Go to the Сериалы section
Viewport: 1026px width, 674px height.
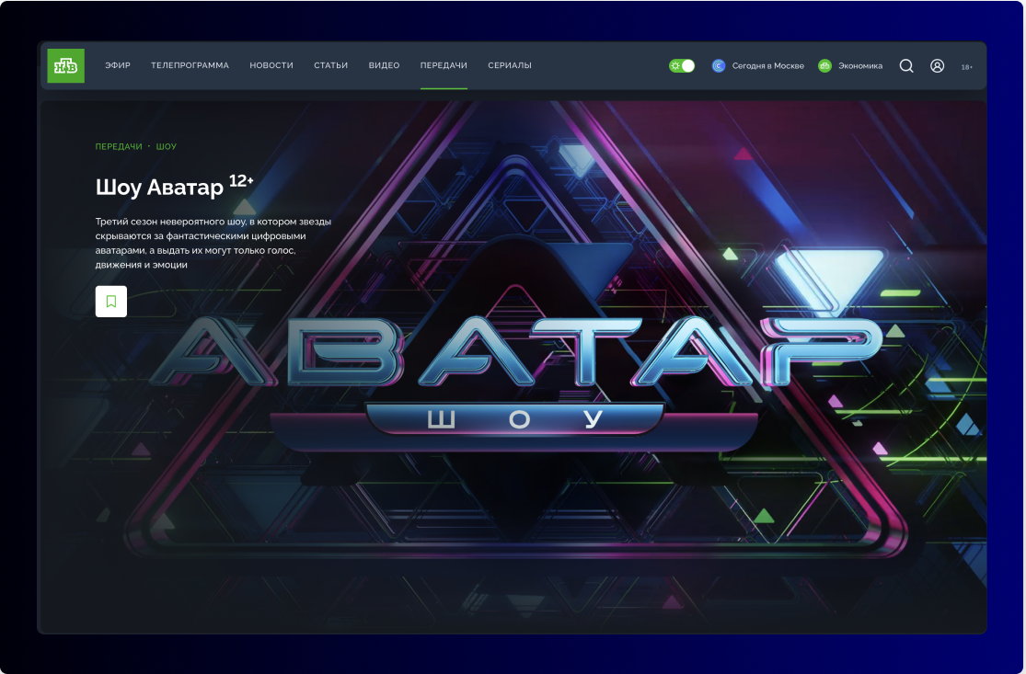(x=510, y=65)
